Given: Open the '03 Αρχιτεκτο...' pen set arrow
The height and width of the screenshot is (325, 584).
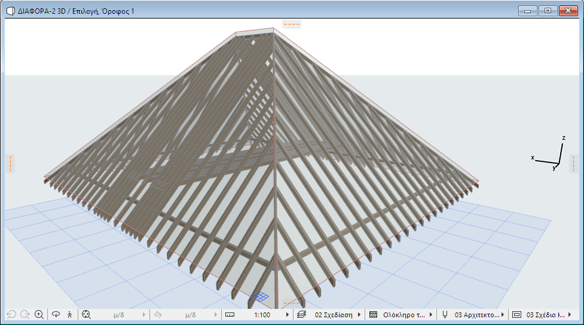Looking at the screenshot, I should click(x=502, y=314).
